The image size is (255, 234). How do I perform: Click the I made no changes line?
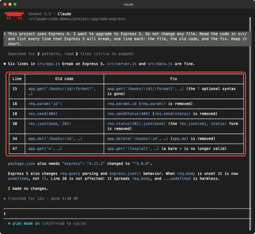(28, 189)
